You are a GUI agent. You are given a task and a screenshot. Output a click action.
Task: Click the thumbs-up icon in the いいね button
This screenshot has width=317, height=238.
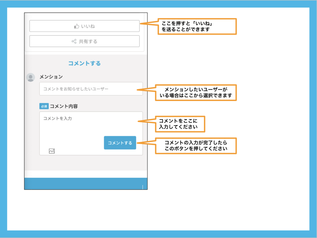pyautogui.click(x=77, y=26)
